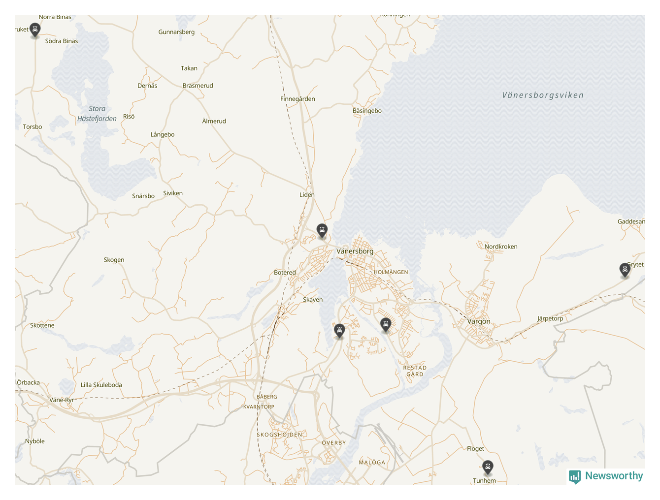Click the Lilla Skuleboda label
This screenshot has height=500, width=660.
[x=101, y=385]
